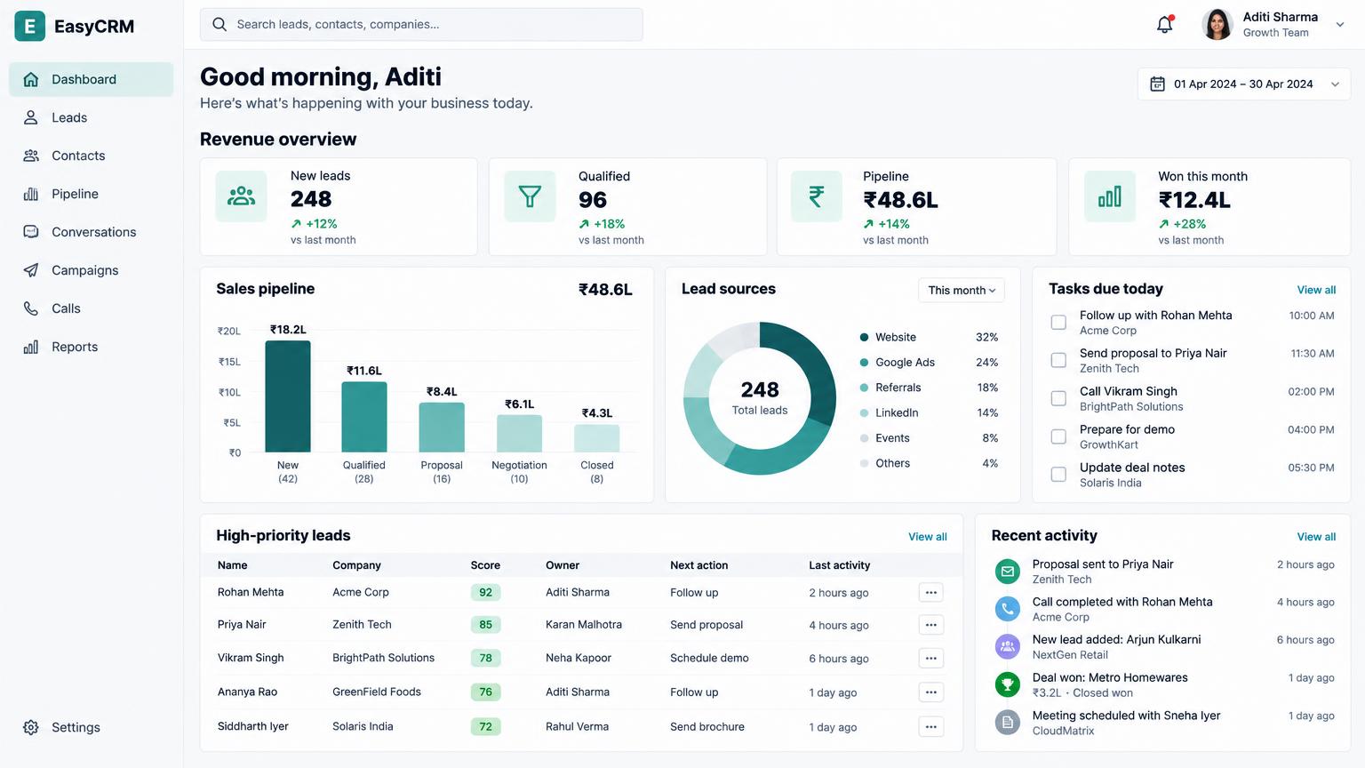This screenshot has width=1365, height=768.
Task: Open Dashboard in the sidebar
Action: pyautogui.click(x=91, y=79)
